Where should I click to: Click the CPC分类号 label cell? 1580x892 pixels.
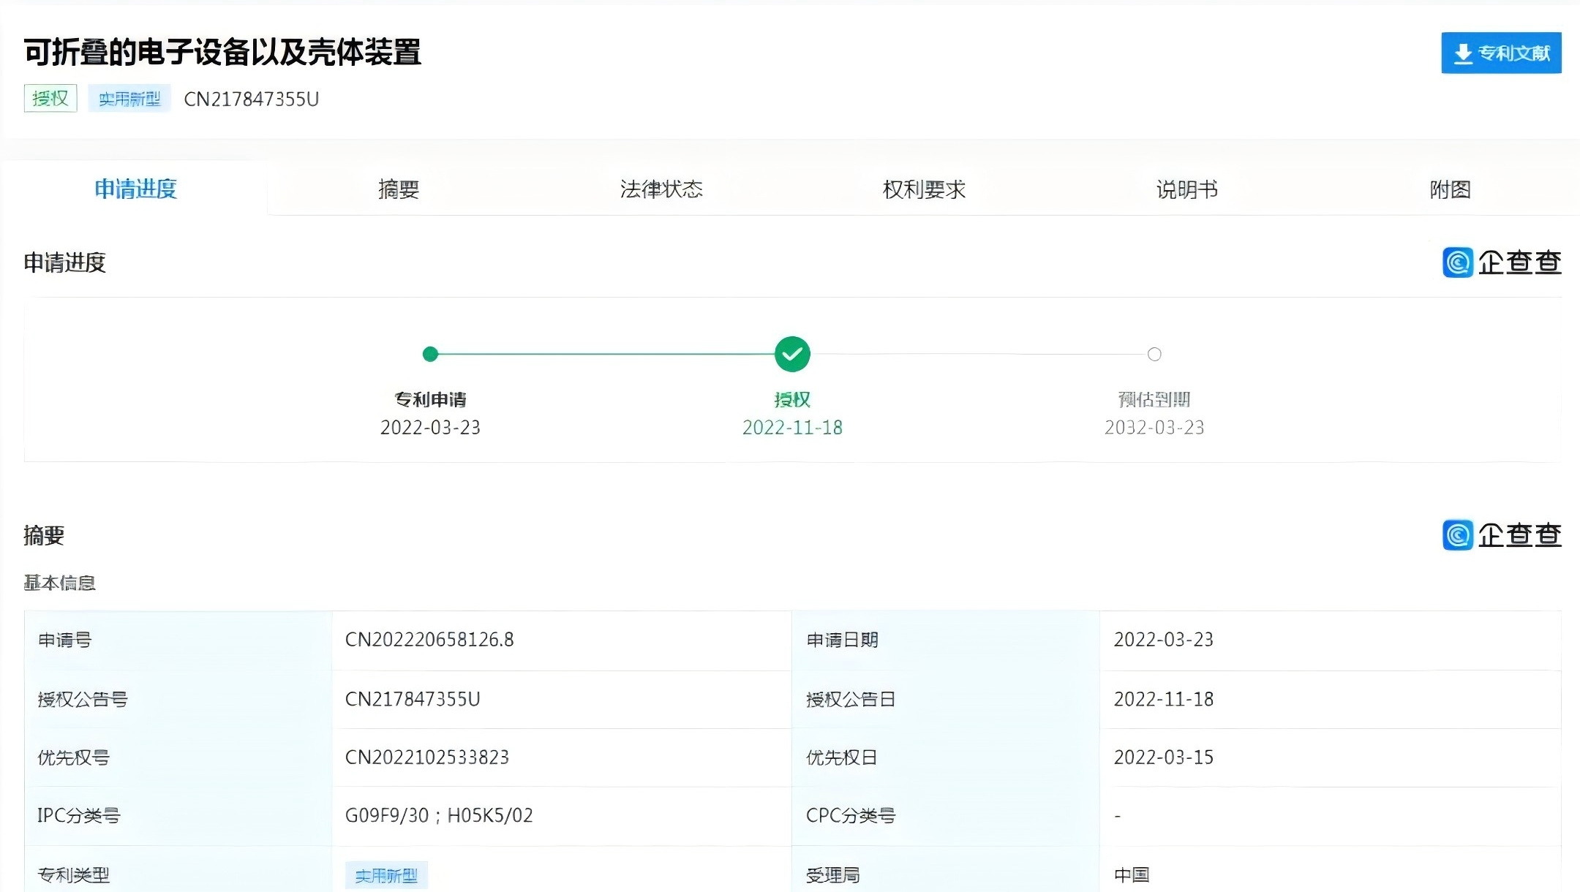click(x=946, y=816)
